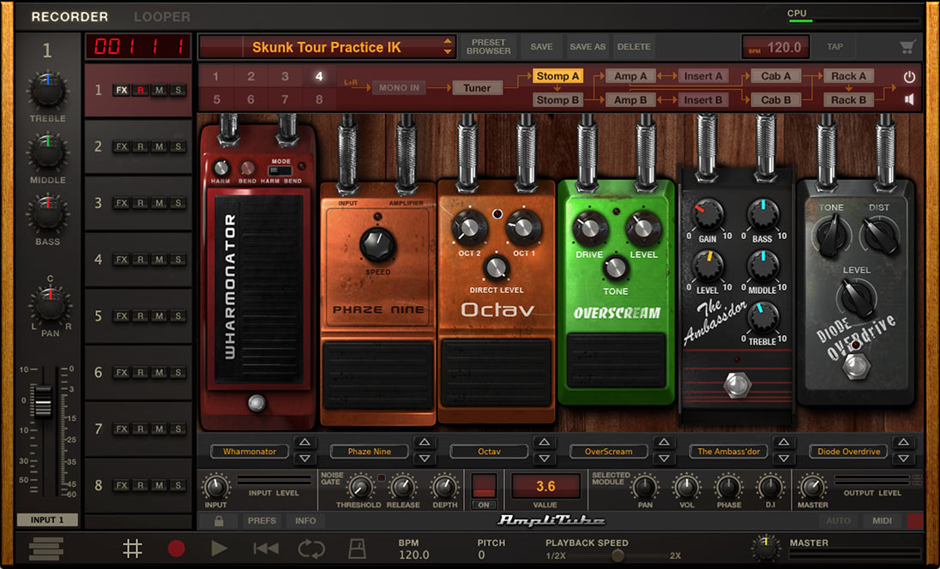The width and height of the screenshot is (940, 569).
Task: Open the Cab A slot in the chain
Action: tap(774, 75)
